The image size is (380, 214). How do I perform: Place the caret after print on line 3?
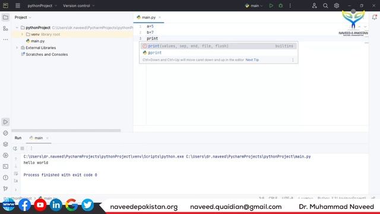click(x=158, y=38)
